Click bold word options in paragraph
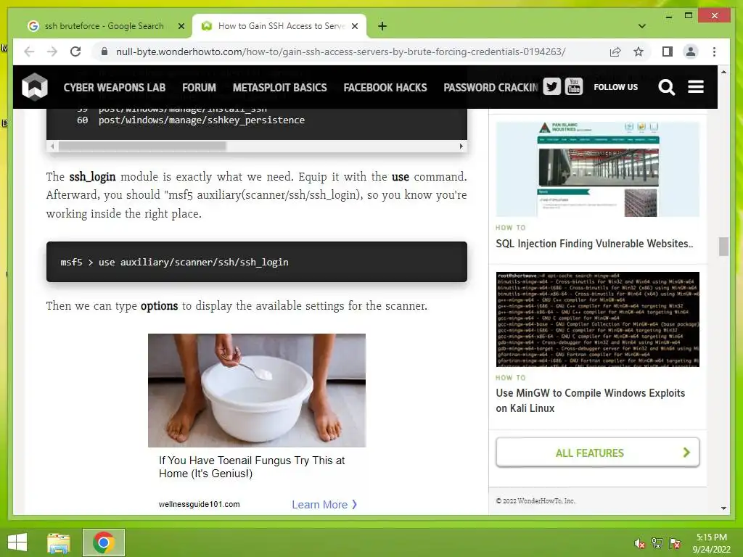Viewport: 743px width, 557px height. 159,306
